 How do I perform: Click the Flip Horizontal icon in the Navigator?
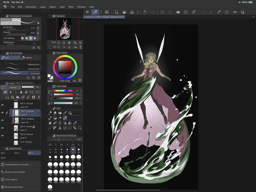75,47
